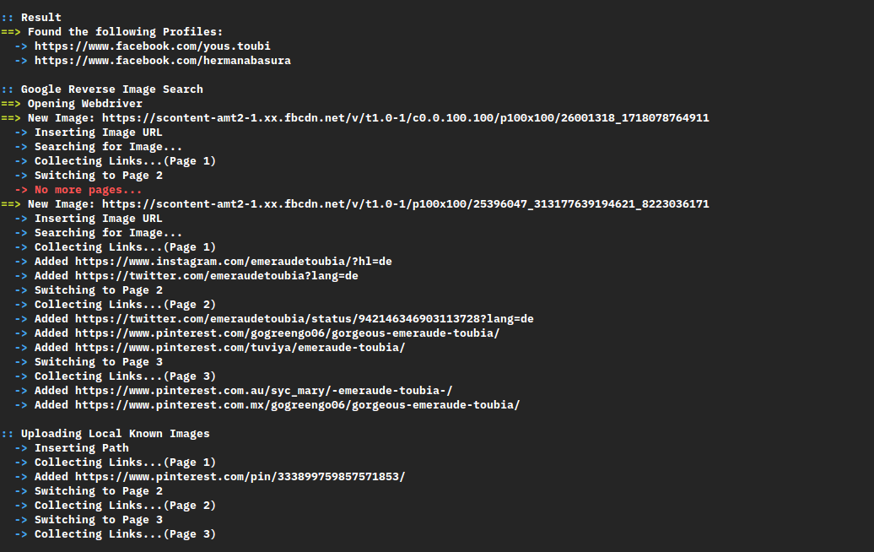Open the emeraudetoubia Twitter profile link
Viewport: 874px width, 552px height.
point(217,276)
